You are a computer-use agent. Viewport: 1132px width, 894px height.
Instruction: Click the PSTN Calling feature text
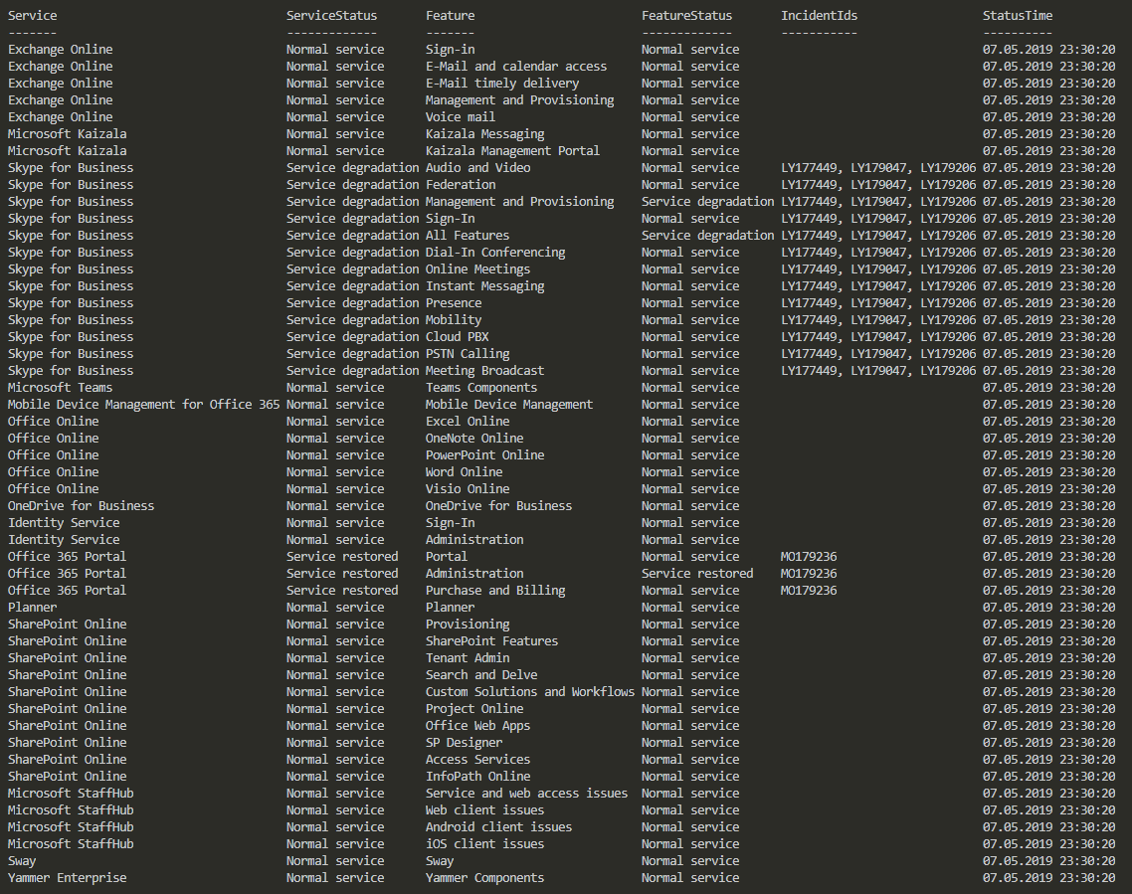[467, 354]
